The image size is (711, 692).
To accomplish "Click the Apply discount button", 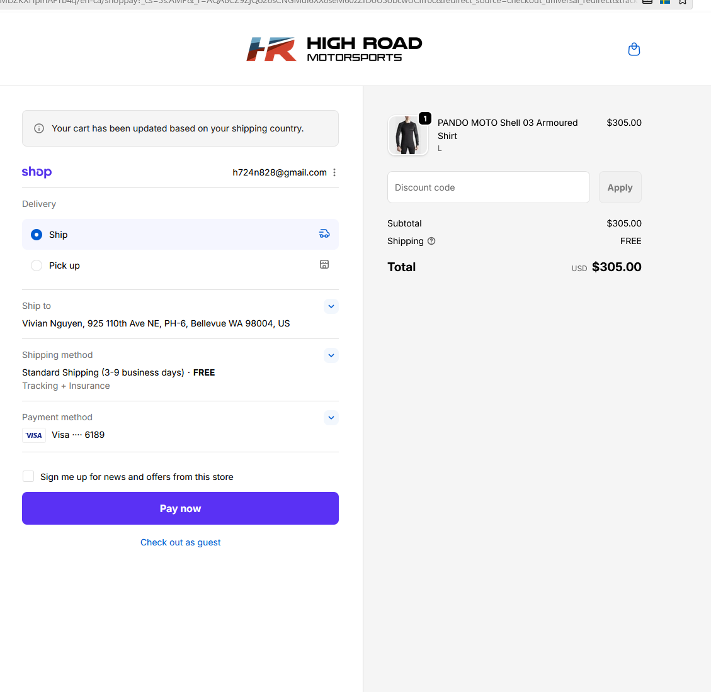I will click(x=620, y=187).
